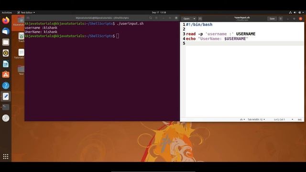Click the *userinput.sh title in Text Editor
This screenshot has height=172, width=306.
click(242, 18)
